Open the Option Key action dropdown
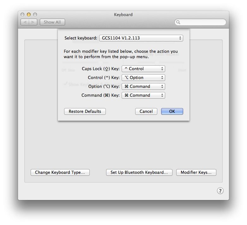 [x=143, y=87]
